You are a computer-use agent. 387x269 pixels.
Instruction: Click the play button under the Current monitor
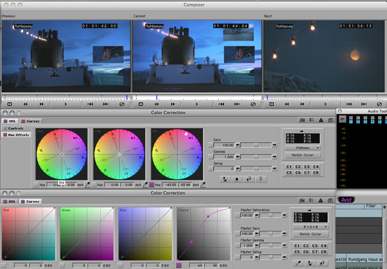click(196, 104)
